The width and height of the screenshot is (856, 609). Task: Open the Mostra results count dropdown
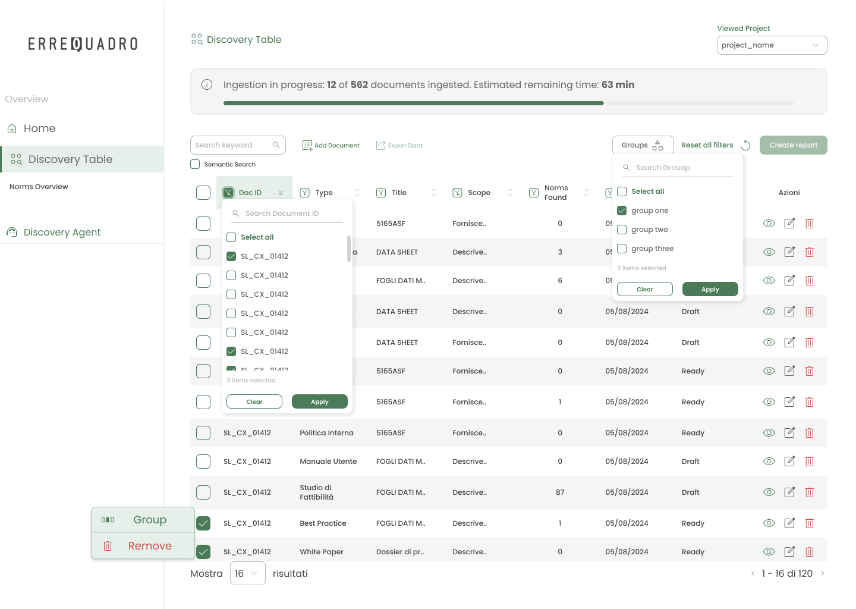pyautogui.click(x=247, y=573)
